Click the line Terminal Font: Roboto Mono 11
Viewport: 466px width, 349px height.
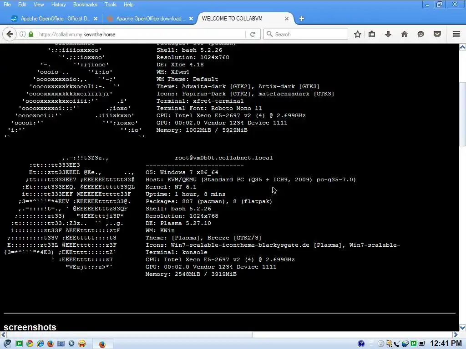point(209,108)
